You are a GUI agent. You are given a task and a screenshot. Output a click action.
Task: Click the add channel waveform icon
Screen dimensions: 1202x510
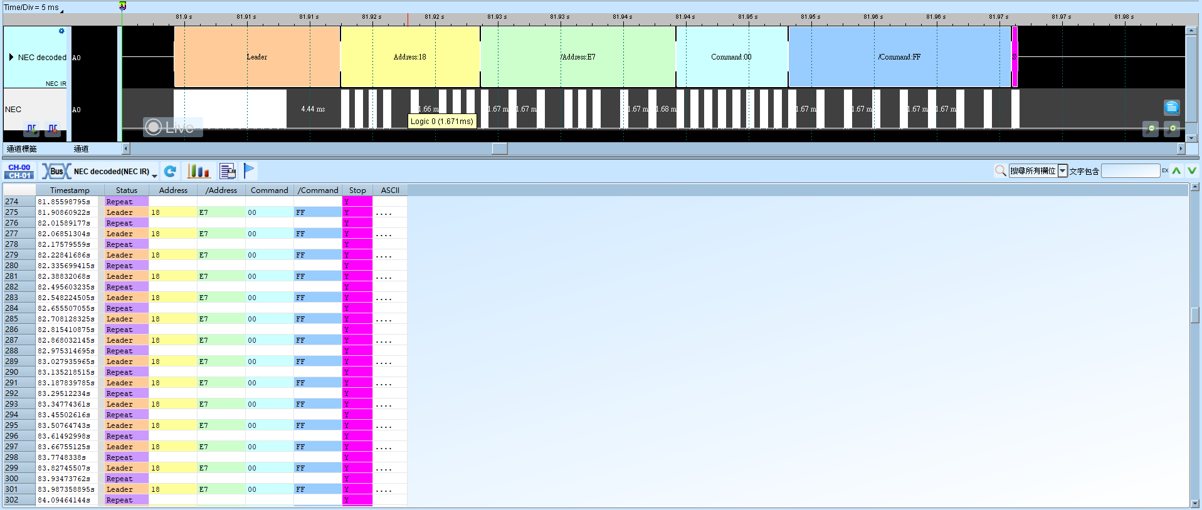(x=31, y=129)
